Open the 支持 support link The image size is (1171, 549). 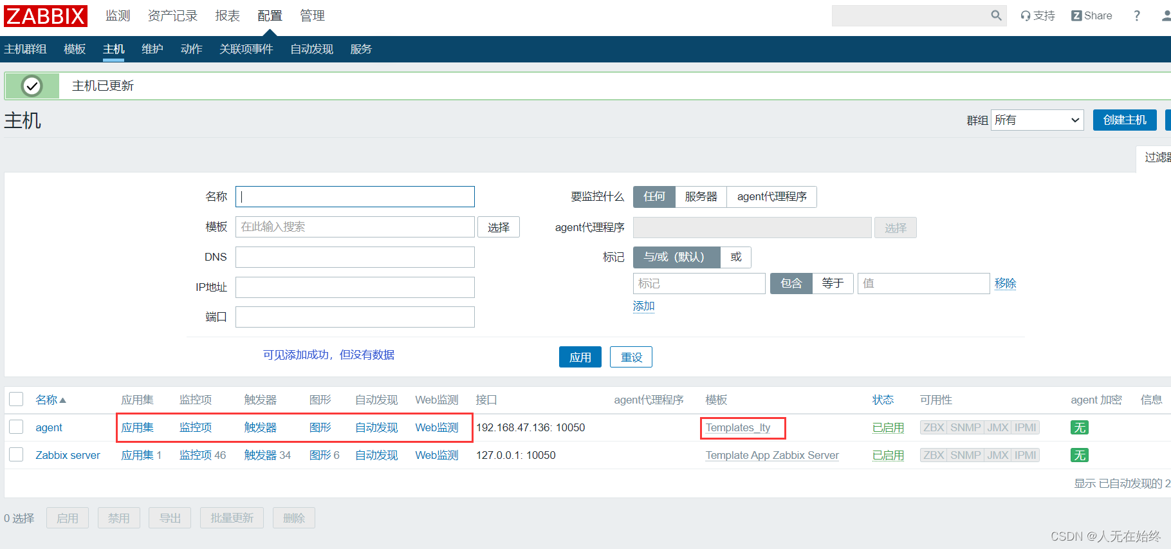(x=1038, y=15)
